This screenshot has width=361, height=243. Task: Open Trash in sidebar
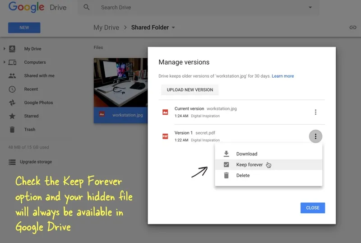coord(30,130)
